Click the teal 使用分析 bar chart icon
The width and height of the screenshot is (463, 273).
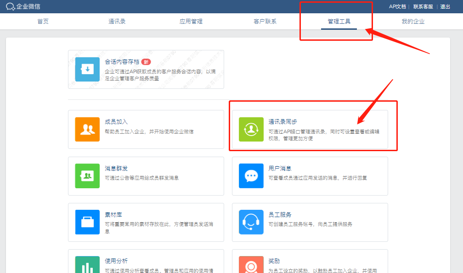[87, 264]
